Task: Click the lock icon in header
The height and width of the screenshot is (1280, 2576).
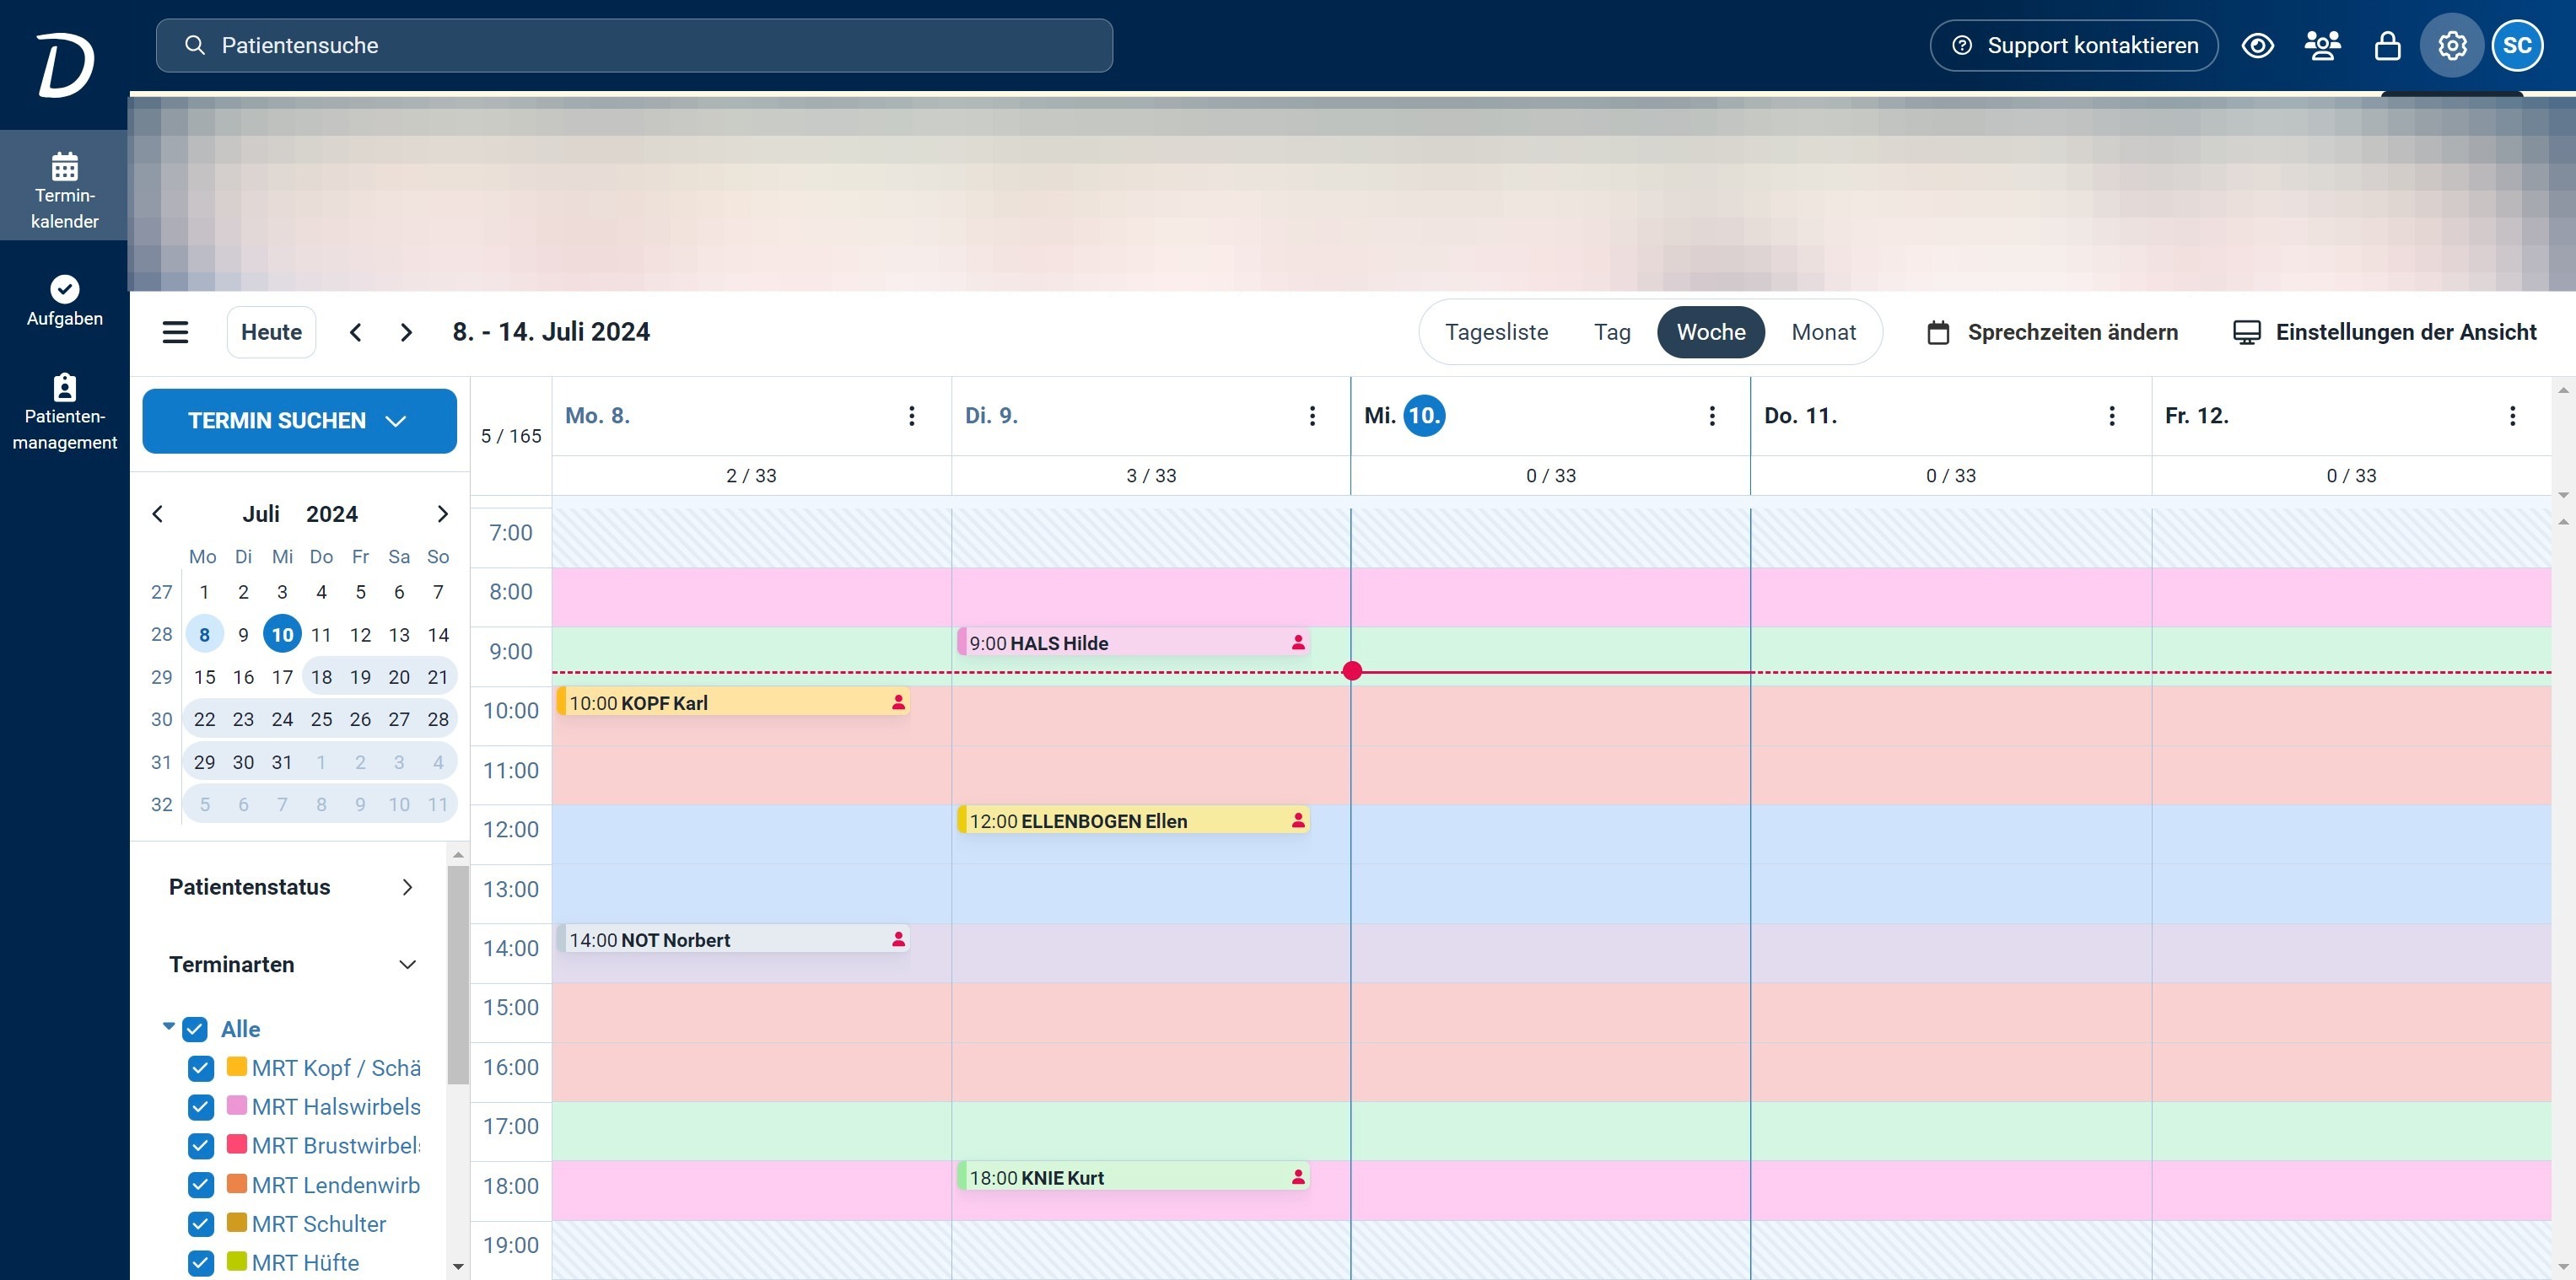Action: point(2387,46)
